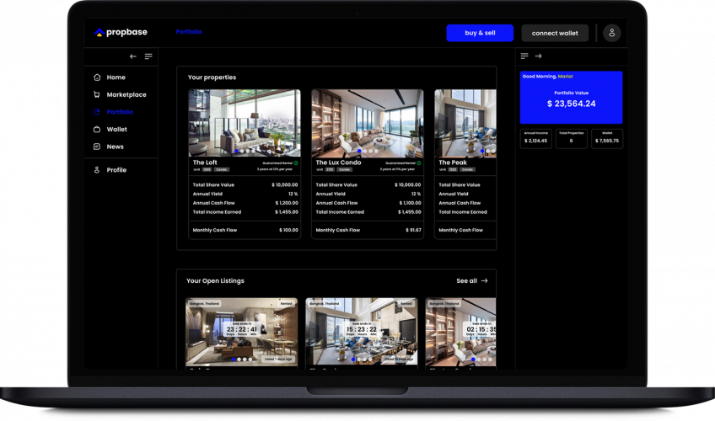Image resolution: width=715 pixels, height=421 pixels.
Task: Select third carousel dot on The Loft photo
Action: pos(248,151)
